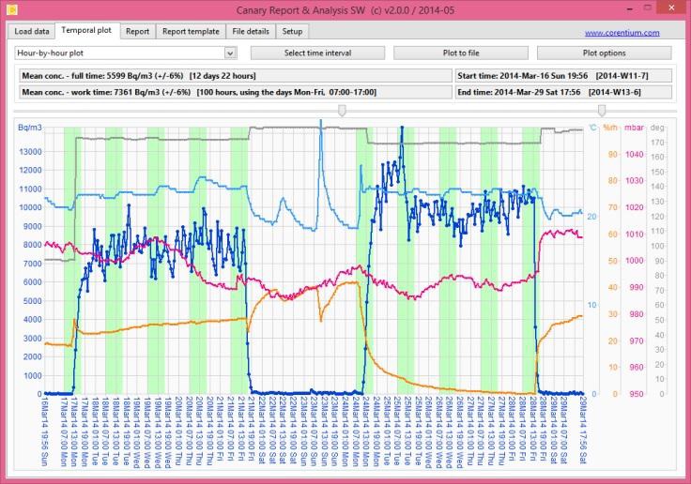
Task: Go to the File details tab
Action: pos(251,31)
